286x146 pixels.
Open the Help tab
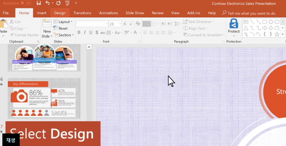pyautogui.click(x=212, y=13)
